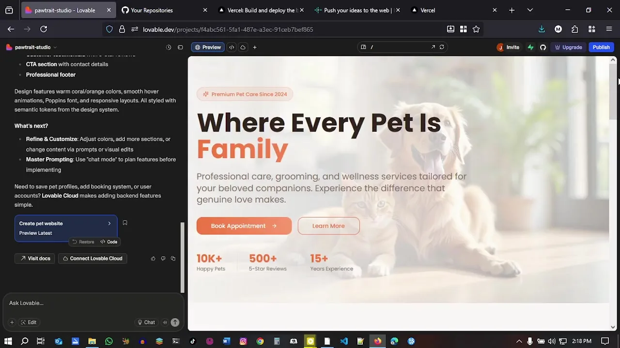The image size is (620, 348).
Task: Give thumbs down to the response
Action: 163,259
